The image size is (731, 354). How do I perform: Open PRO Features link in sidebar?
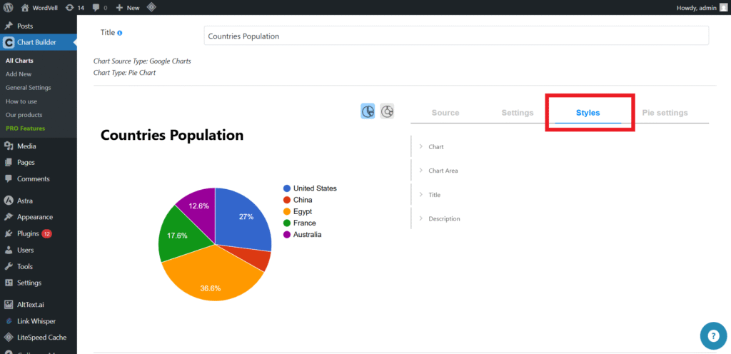(x=25, y=128)
